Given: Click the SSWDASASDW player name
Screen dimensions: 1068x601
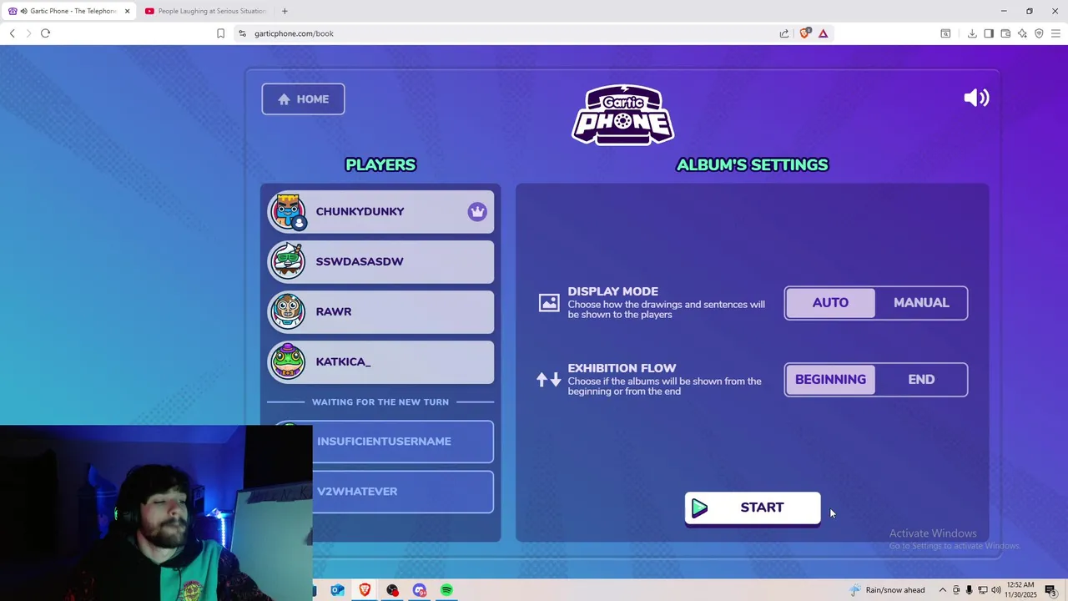Looking at the screenshot, I should point(360,262).
